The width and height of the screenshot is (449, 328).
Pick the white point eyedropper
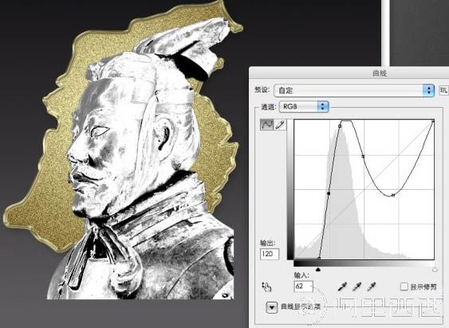click(372, 287)
